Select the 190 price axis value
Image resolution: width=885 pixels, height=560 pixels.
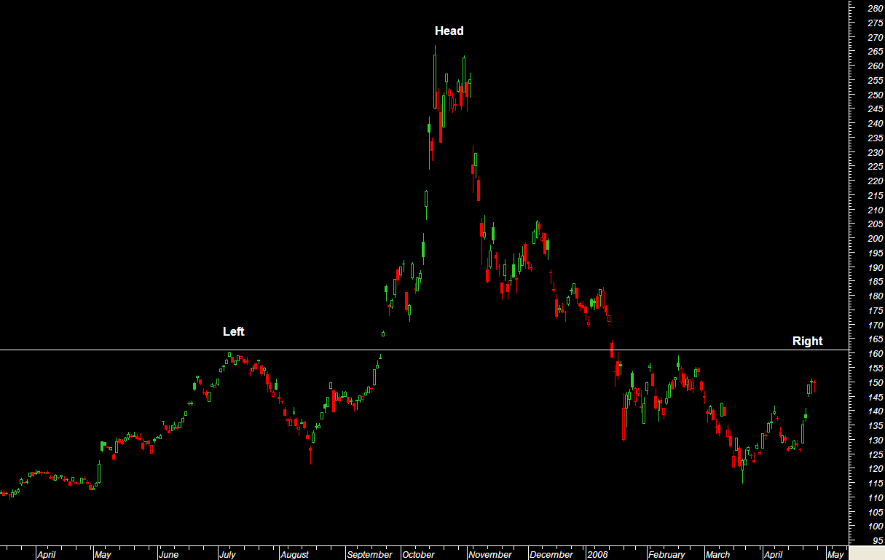(x=876, y=267)
